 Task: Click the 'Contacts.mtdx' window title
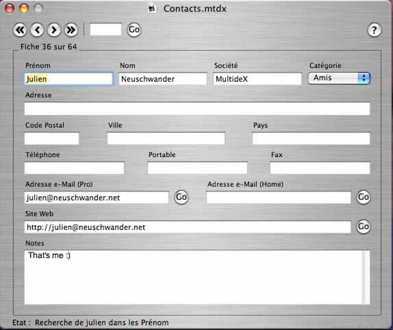click(195, 9)
